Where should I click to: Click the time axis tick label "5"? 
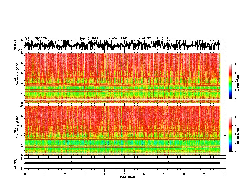point(124,174)
